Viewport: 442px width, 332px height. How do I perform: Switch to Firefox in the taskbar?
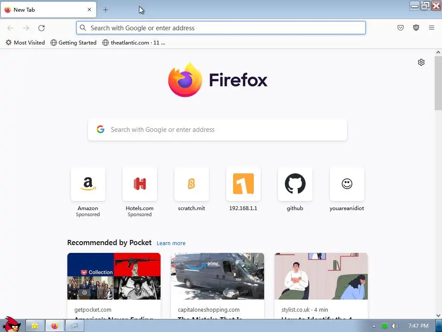(x=55, y=326)
